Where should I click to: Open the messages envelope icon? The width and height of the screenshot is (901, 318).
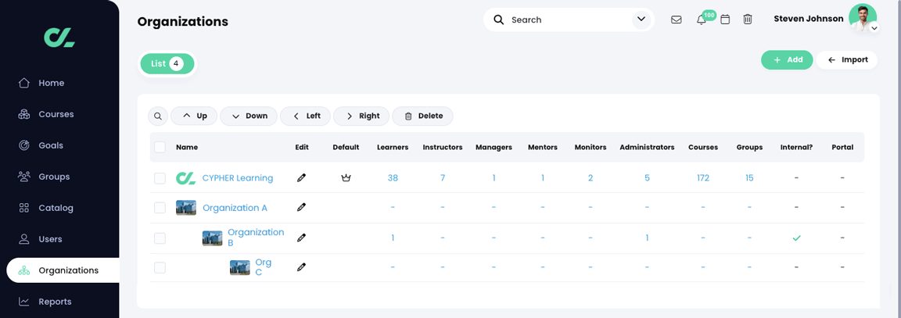(x=677, y=20)
